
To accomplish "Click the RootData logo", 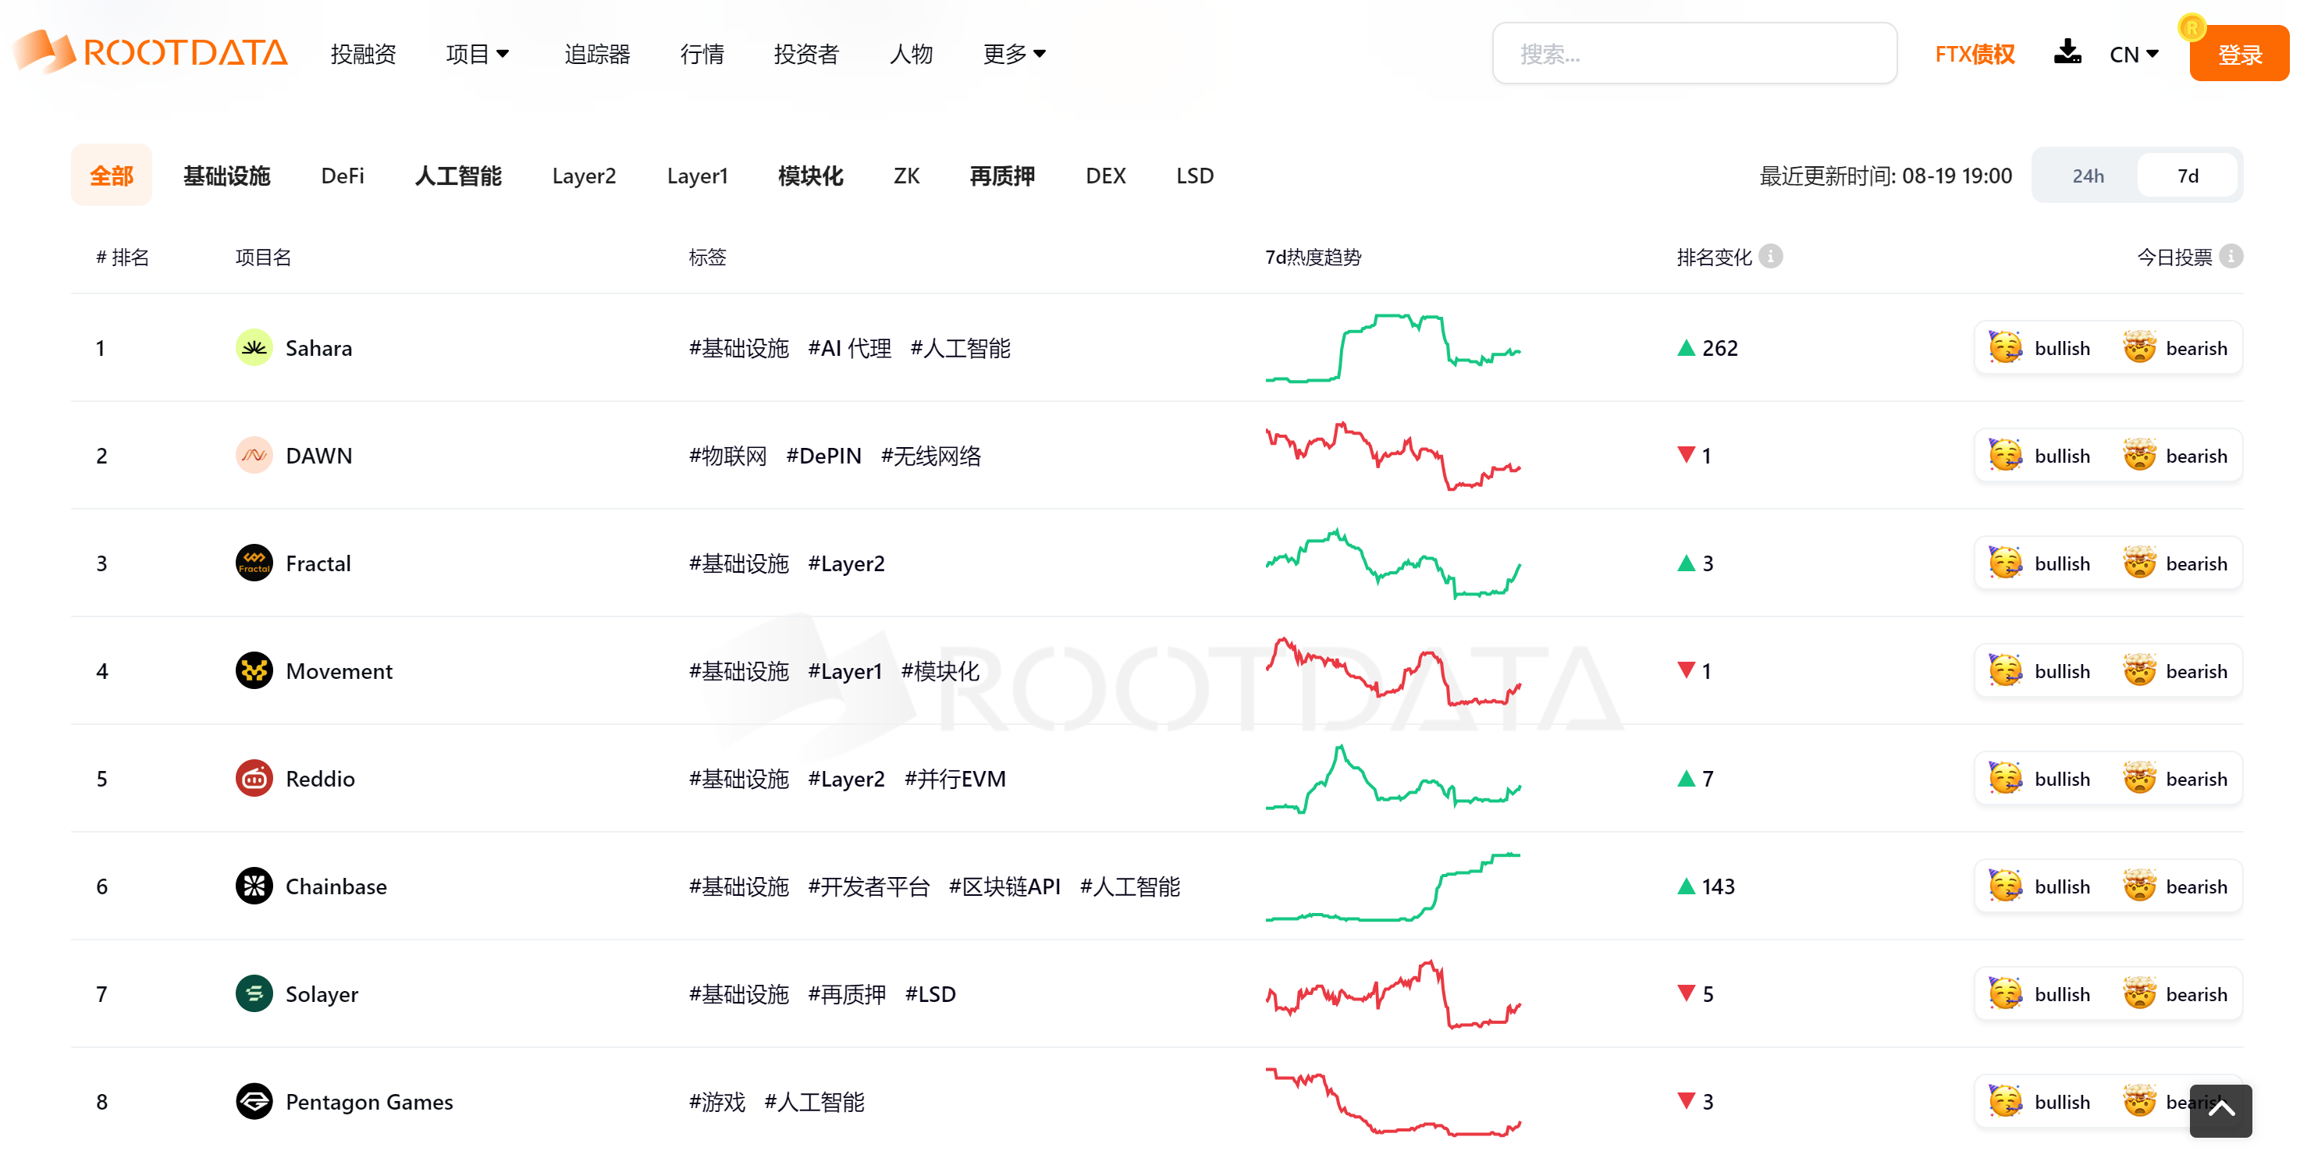I will click(x=150, y=53).
